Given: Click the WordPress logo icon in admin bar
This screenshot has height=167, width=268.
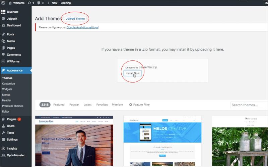Looking at the screenshot, I should coord(4,3).
